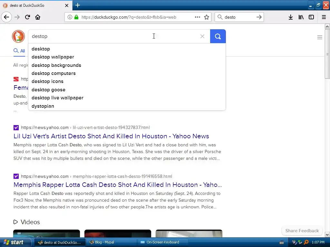Open page actions three-dot menu
The height and width of the screenshot is (247, 330).
point(198,17)
